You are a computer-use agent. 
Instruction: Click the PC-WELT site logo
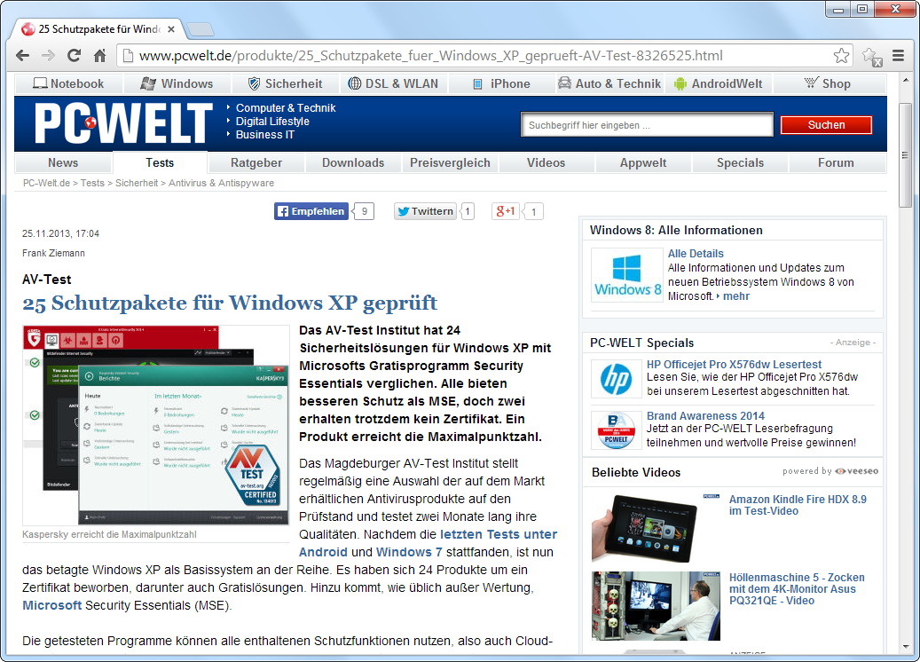pos(123,122)
